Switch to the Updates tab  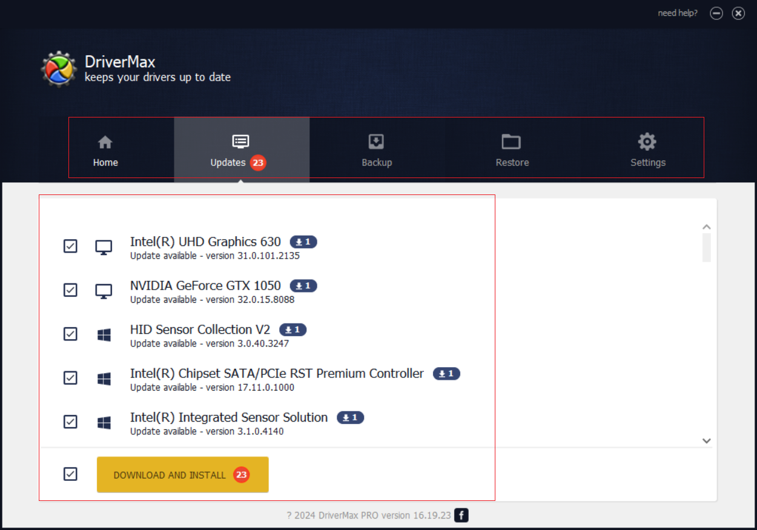click(242, 150)
